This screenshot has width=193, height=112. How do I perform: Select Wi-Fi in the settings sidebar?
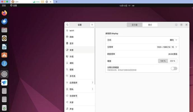(x=80, y=31)
